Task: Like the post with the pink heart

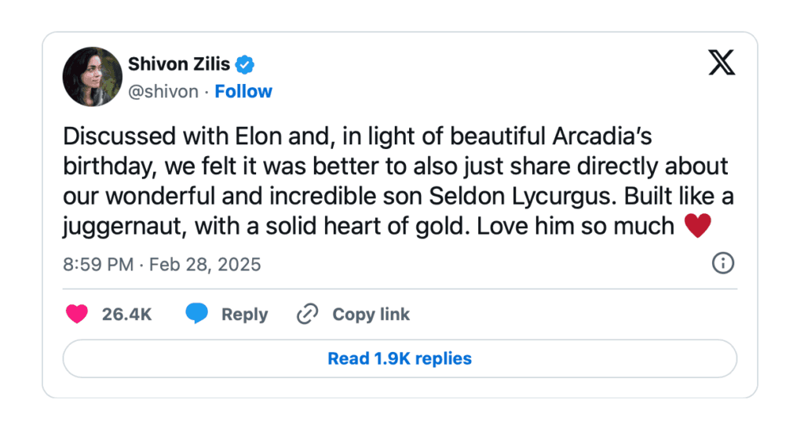Action: point(77,314)
